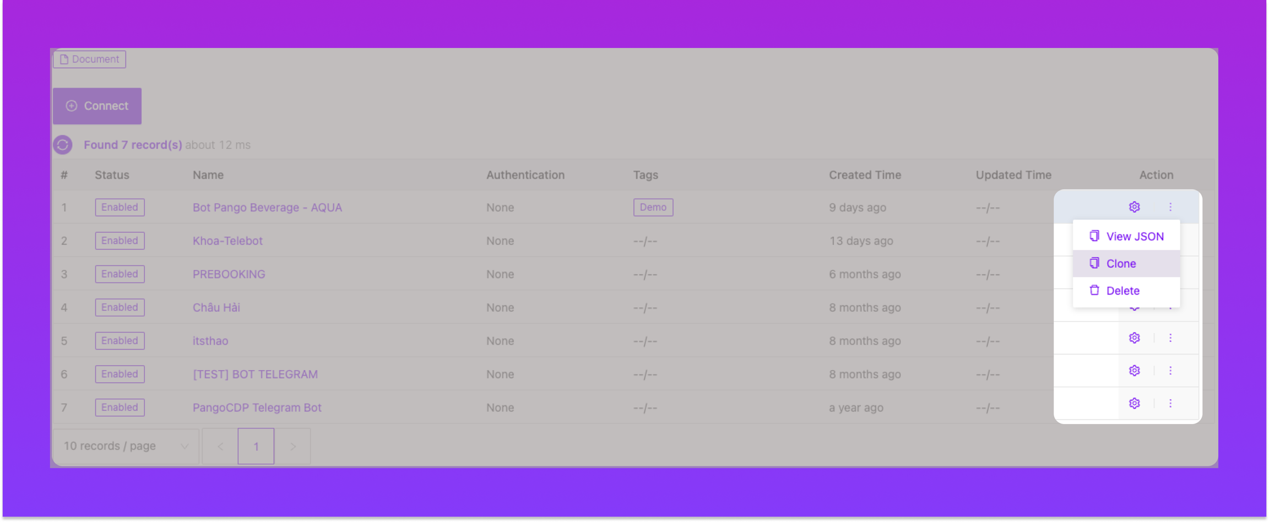Screen dimensions: 1269x522
Task: Select page 1 in pagination
Action: click(x=256, y=447)
